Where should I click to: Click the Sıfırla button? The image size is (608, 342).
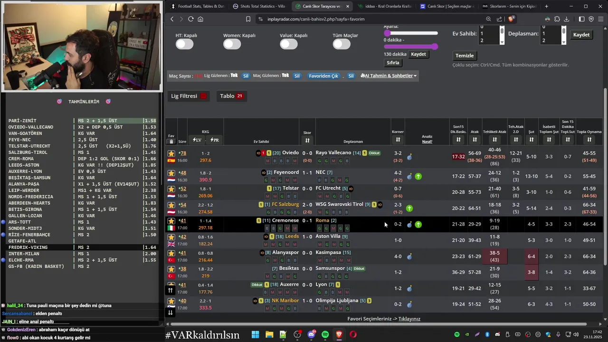(393, 63)
